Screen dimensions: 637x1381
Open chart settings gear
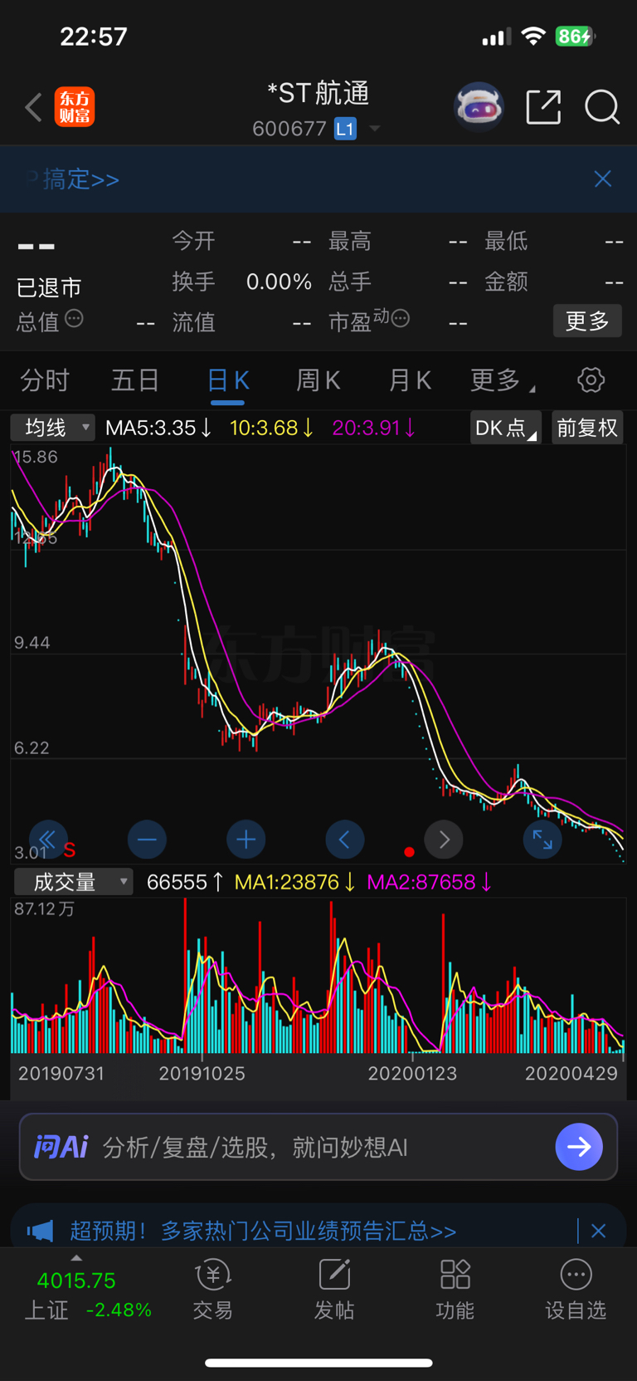click(591, 380)
